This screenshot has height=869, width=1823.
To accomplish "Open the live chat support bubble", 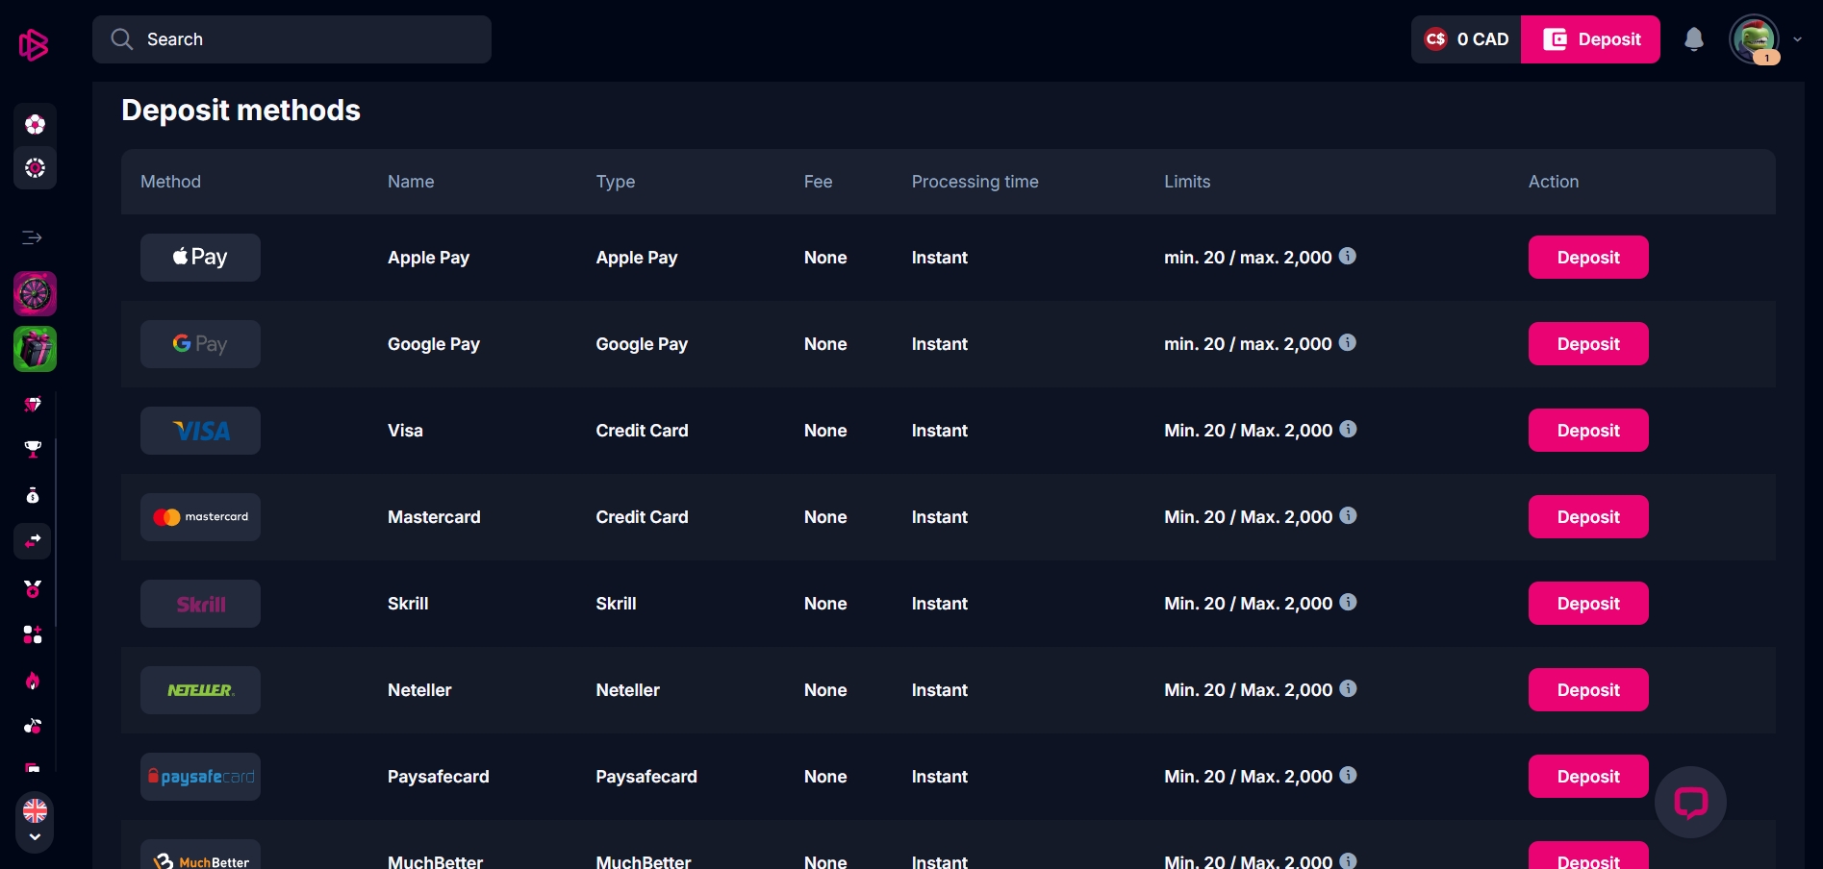I will [1690, 802].
